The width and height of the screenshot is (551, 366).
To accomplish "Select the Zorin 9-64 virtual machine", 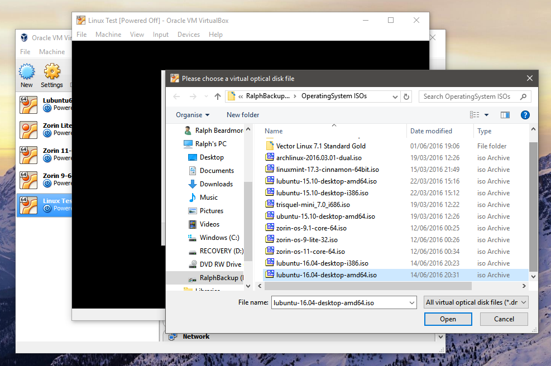I will tap(44, 180).
